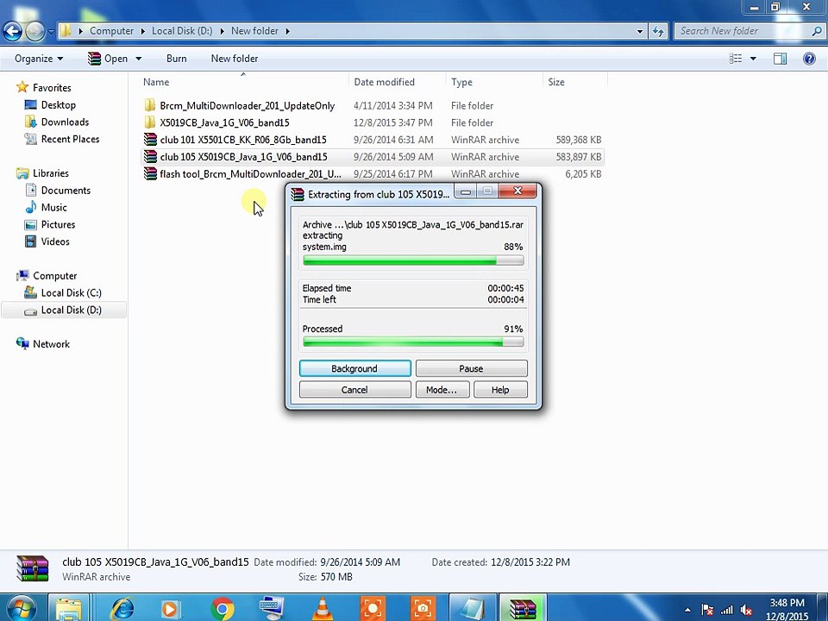Select Local Disk (D:) in sidebar
This screenshot has width=828, height=621.
pyautogui.click(x=64, y=310)
